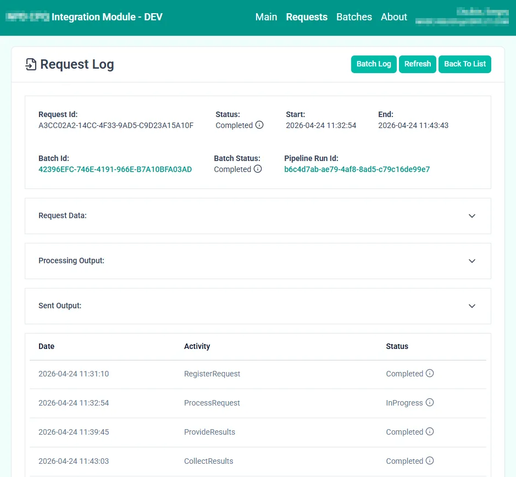Screen dimensions: 516x477
Task: Open the Batches menu item
Action: pyautogui.click(x=354, y=17)
